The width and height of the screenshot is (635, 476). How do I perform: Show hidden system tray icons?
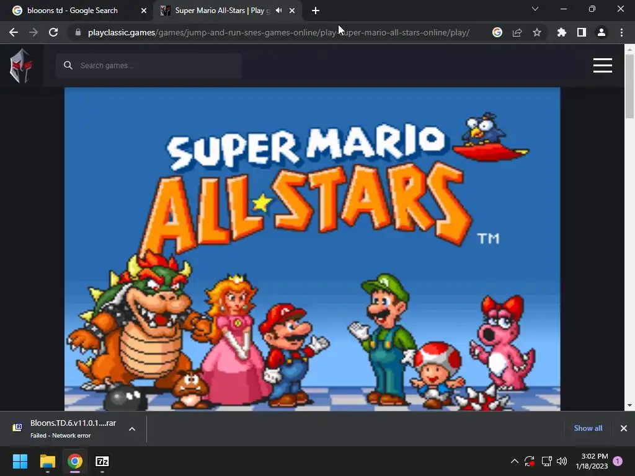pos(514,461)
